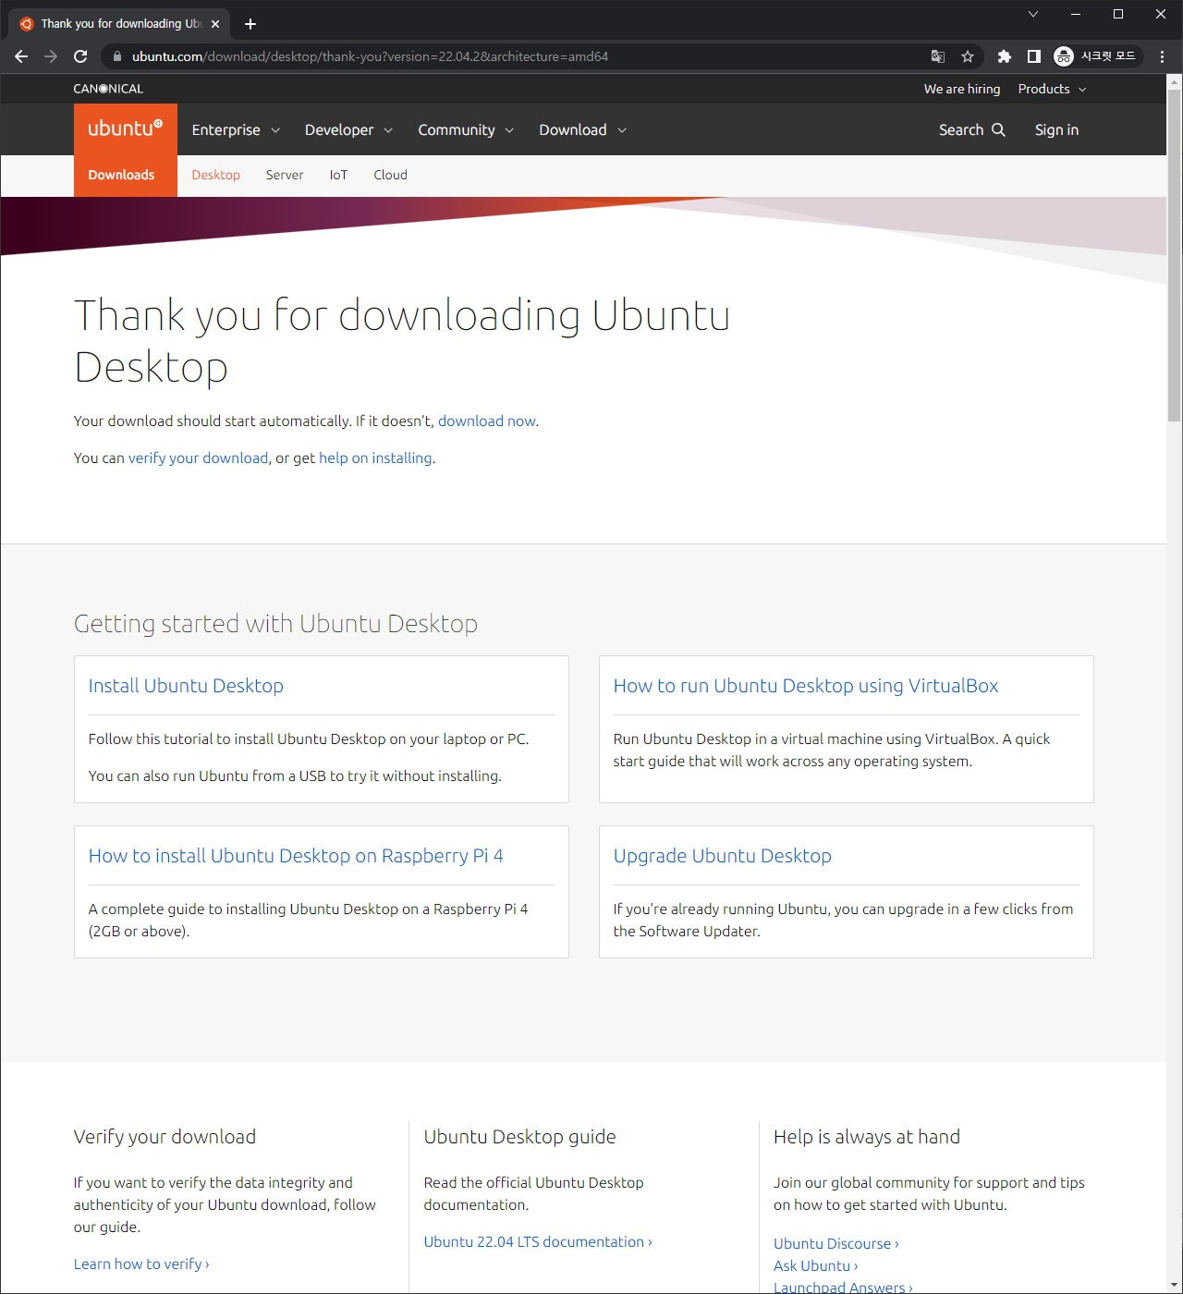
Task: Expand the Community navigation menu
Action: coord(466,129)
